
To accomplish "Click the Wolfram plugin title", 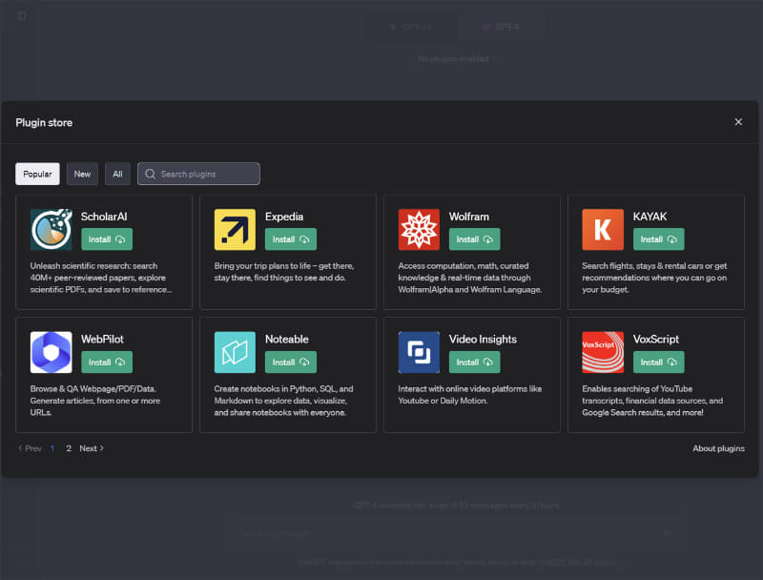I will 469,217.
